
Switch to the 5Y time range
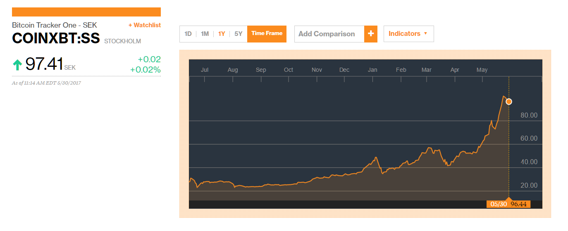pos(239,34)
